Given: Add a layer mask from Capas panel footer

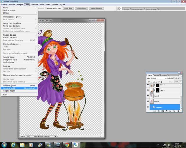Looking at the screenshot, I should pos(162,111).
